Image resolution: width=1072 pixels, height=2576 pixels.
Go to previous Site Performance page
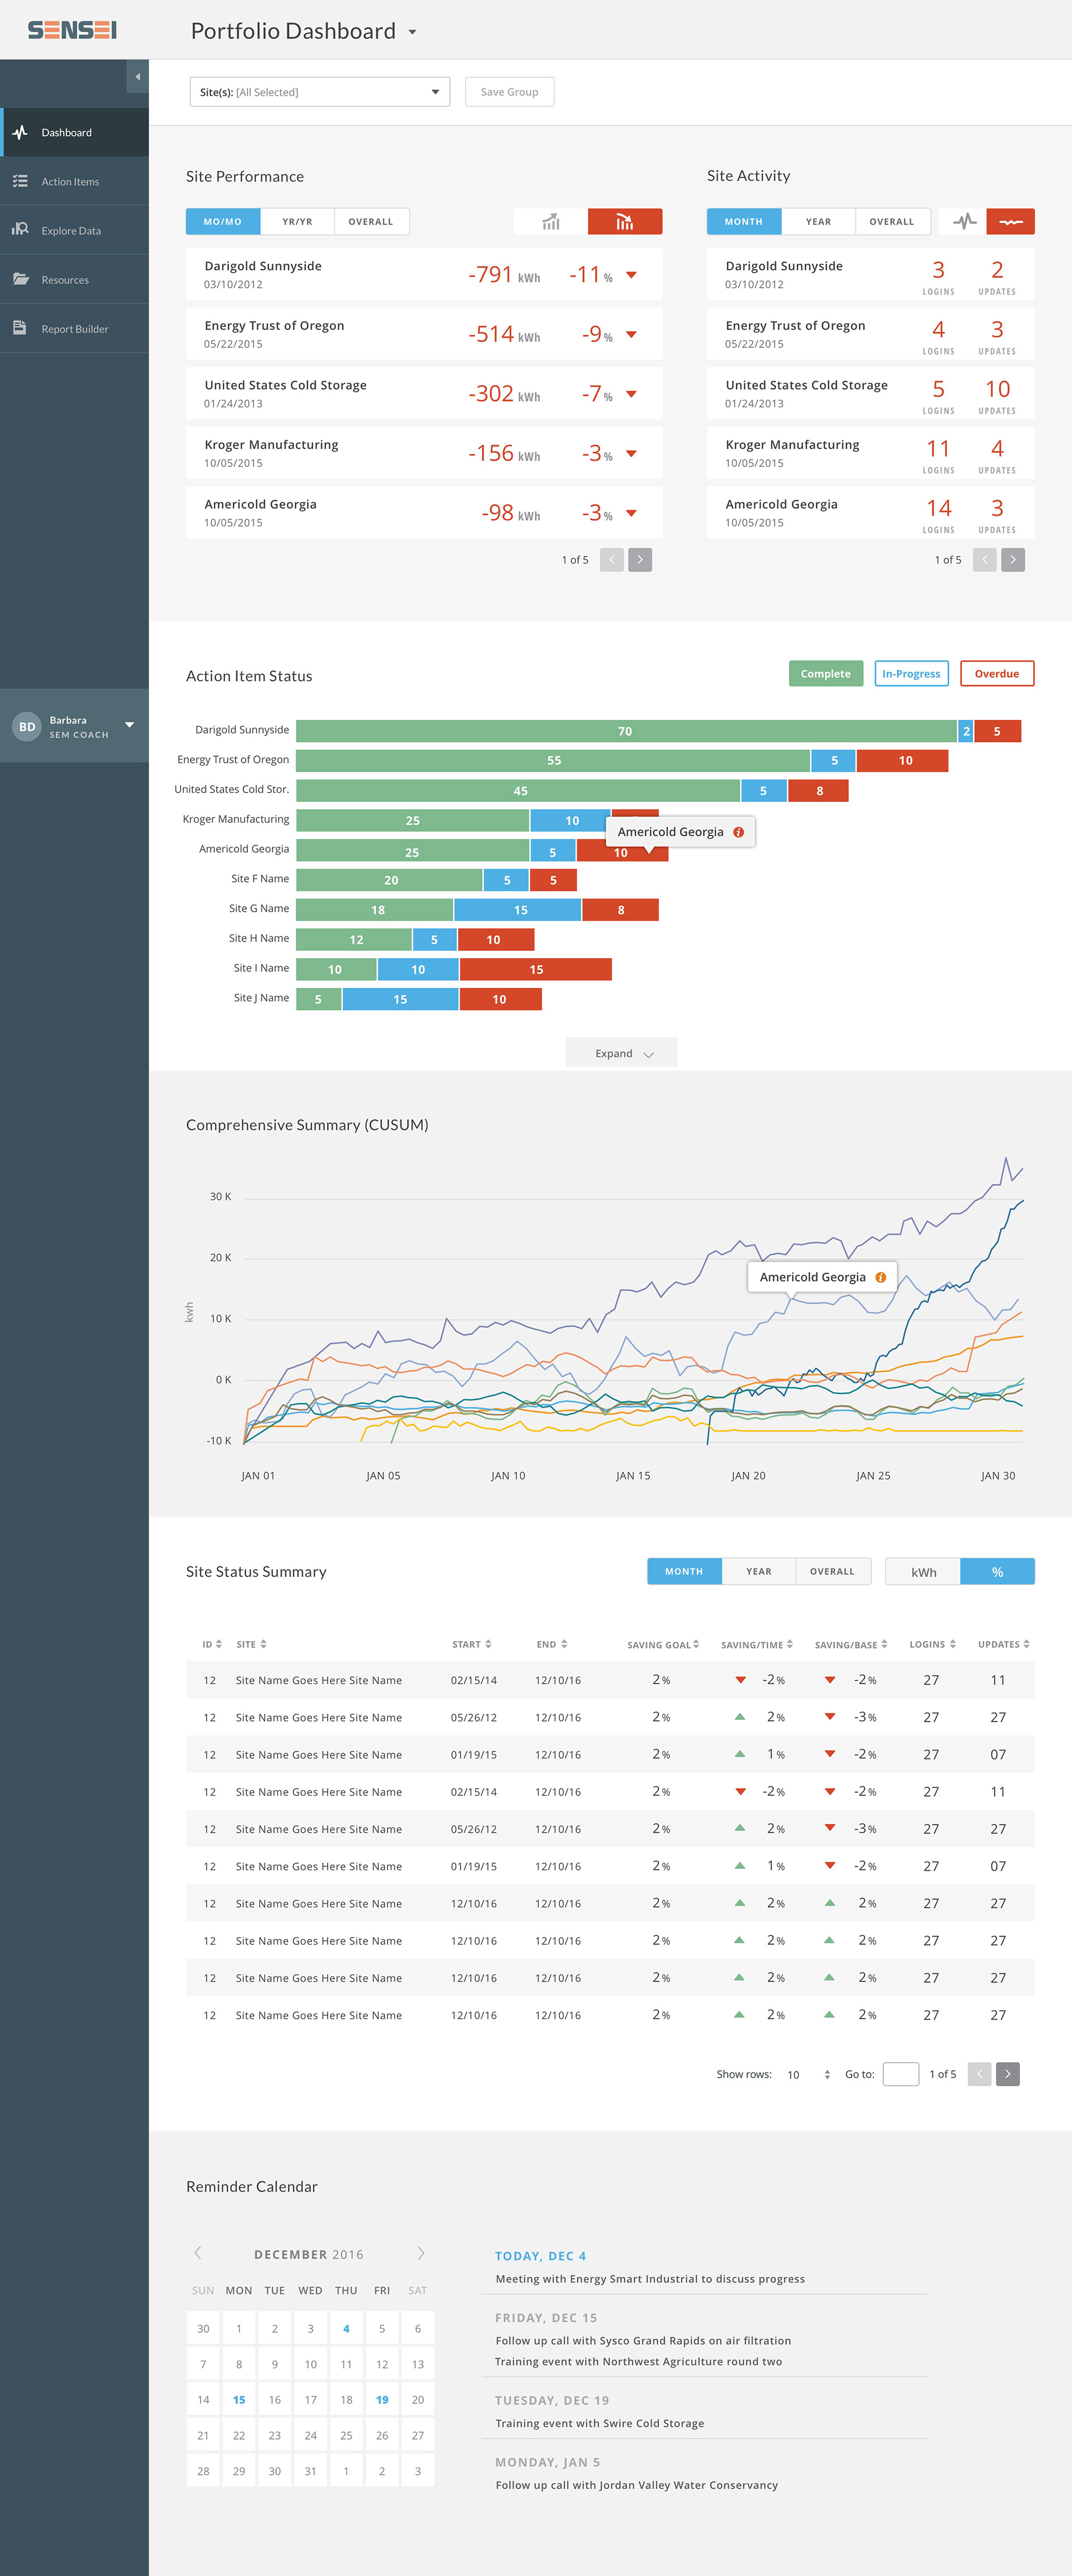pos(612,560)
